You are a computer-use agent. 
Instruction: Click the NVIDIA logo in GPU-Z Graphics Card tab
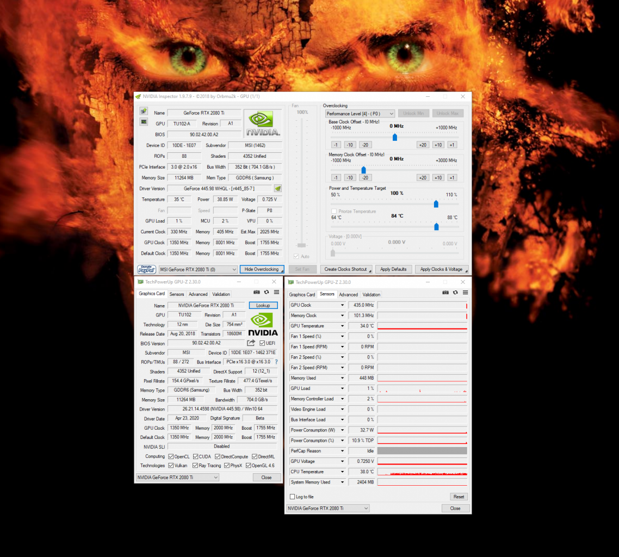[263, 325]
